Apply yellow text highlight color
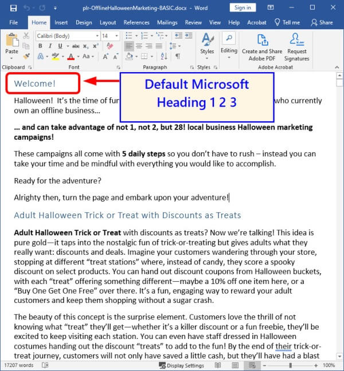The width and height of the screenshot is (344, 371). click(56, 56)
